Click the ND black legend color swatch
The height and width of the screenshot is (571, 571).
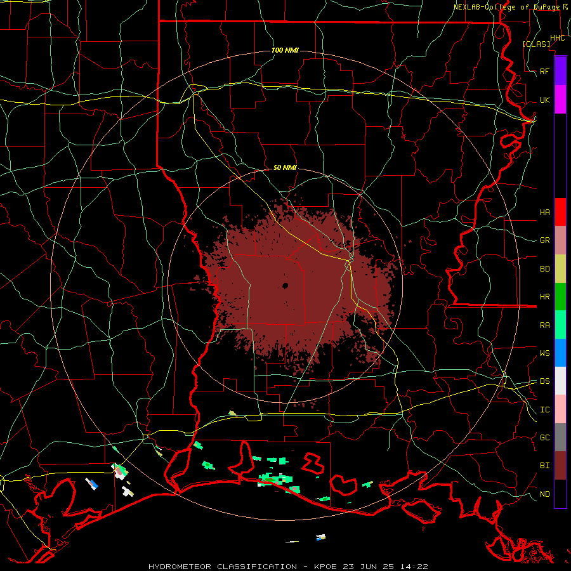(x=560, y=494)
